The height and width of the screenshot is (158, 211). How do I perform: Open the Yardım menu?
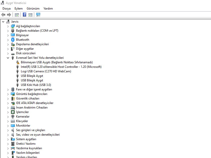48,9
